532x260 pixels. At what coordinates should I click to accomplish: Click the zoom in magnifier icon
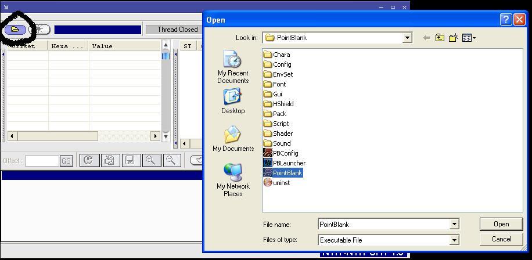click(x=152, y=160)
